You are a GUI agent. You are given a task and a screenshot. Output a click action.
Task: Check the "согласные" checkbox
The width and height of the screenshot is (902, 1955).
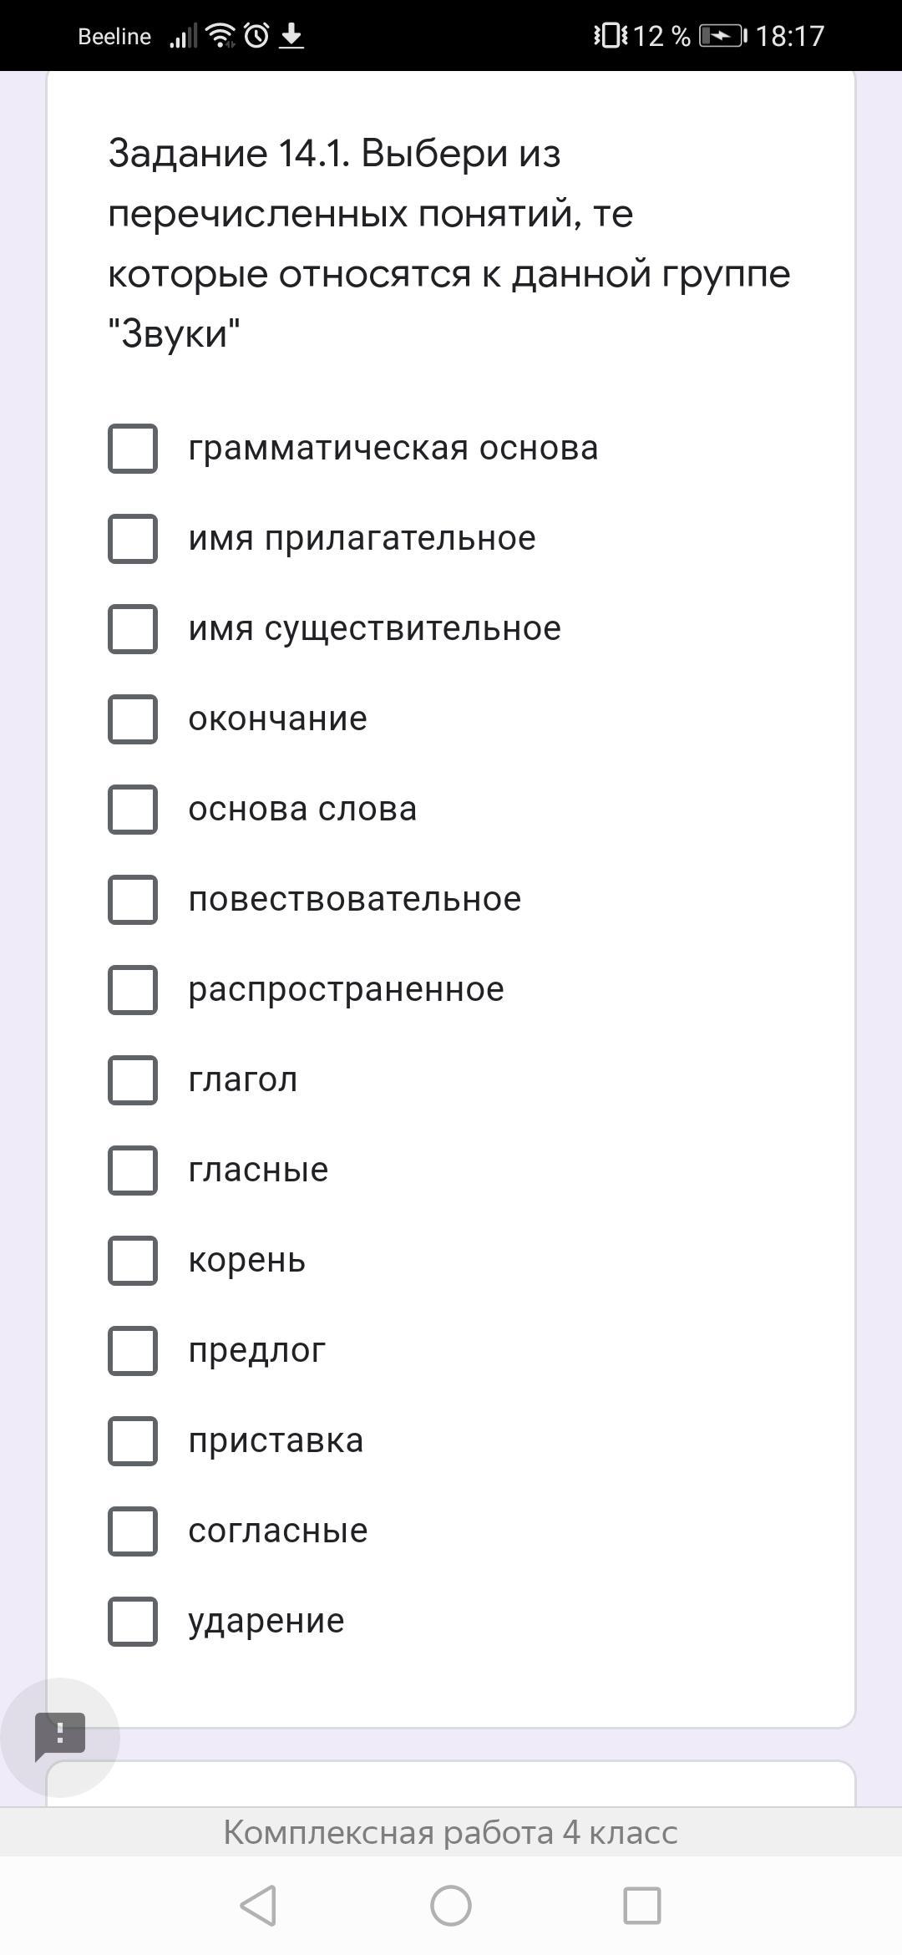point(133,1531)
